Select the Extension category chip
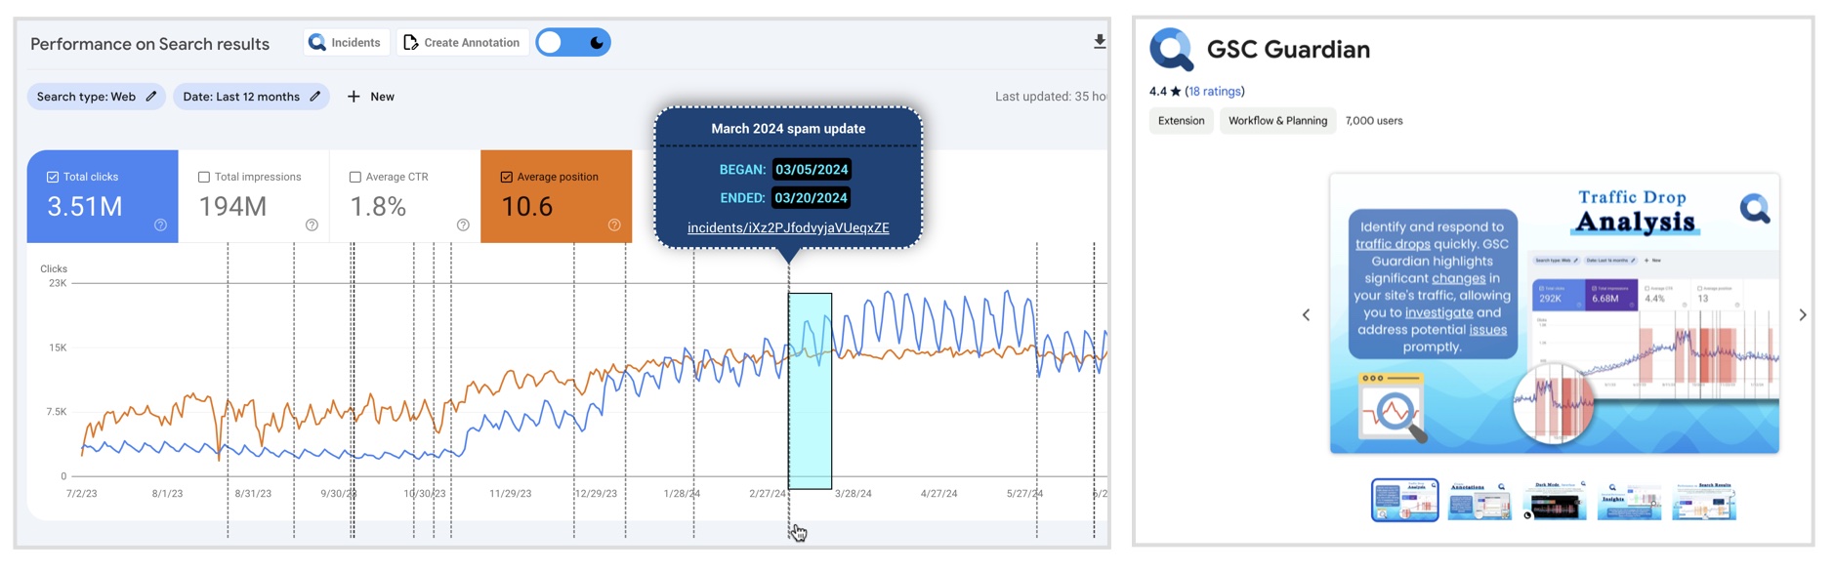1834x572 pixels. click(1181, 121)
